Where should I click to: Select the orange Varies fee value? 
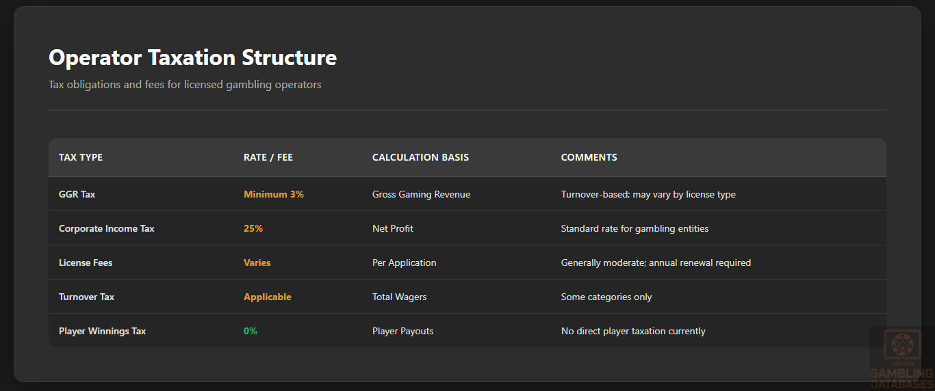pos(257,262)
